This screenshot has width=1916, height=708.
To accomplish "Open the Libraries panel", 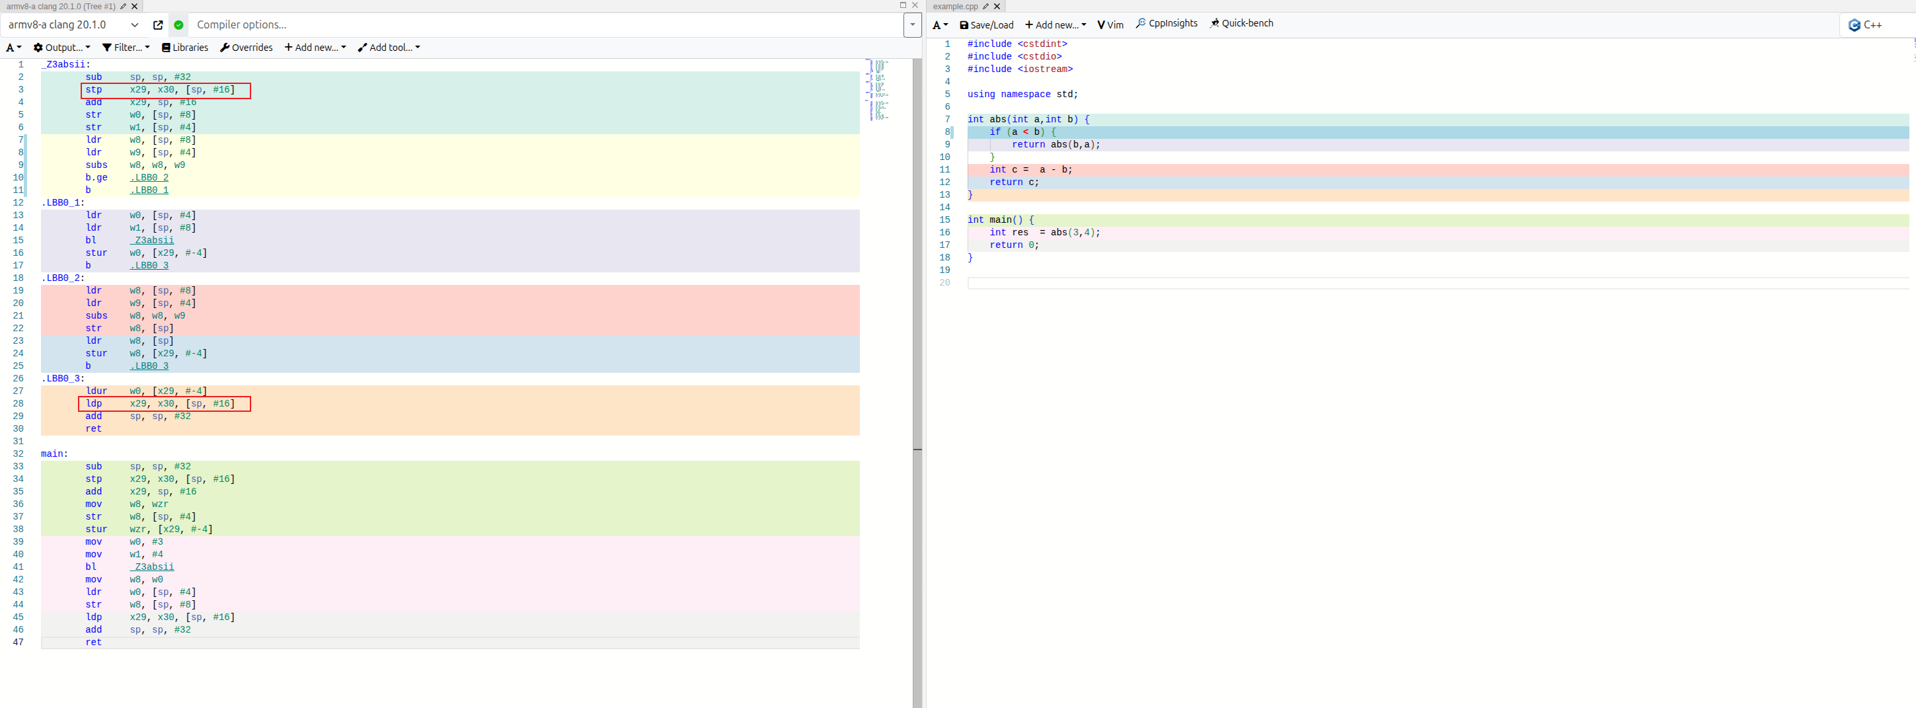I will 185,48.
